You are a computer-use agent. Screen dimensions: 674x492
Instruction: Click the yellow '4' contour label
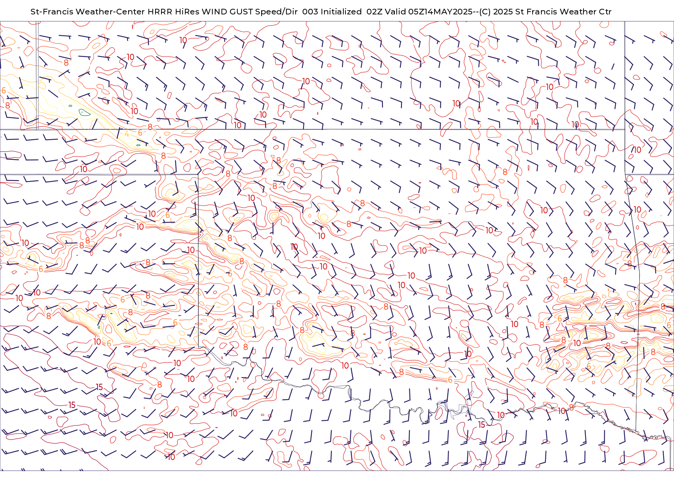127,134
